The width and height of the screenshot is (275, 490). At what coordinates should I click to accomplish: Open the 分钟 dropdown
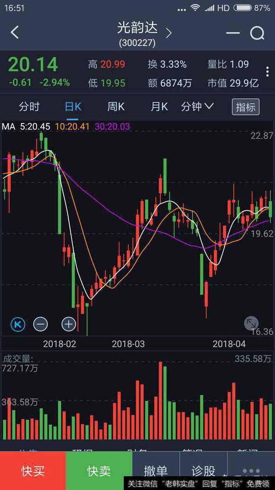point(198,107)
